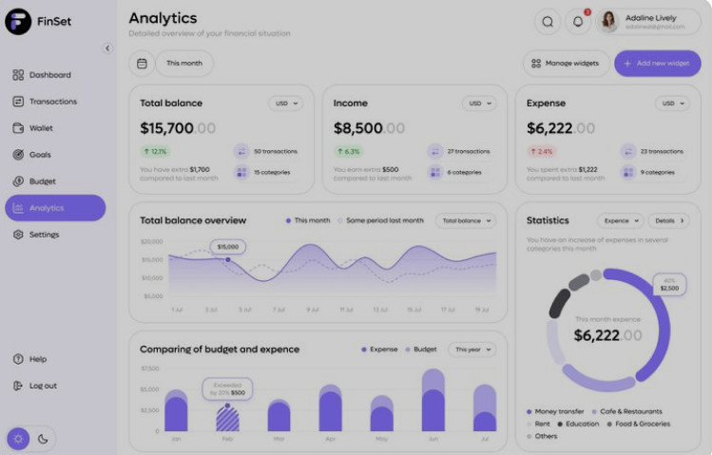This screenshot has width=712, height=455.
Task: Click the Total balance transactions icon
Action: [x=241, y=151]
